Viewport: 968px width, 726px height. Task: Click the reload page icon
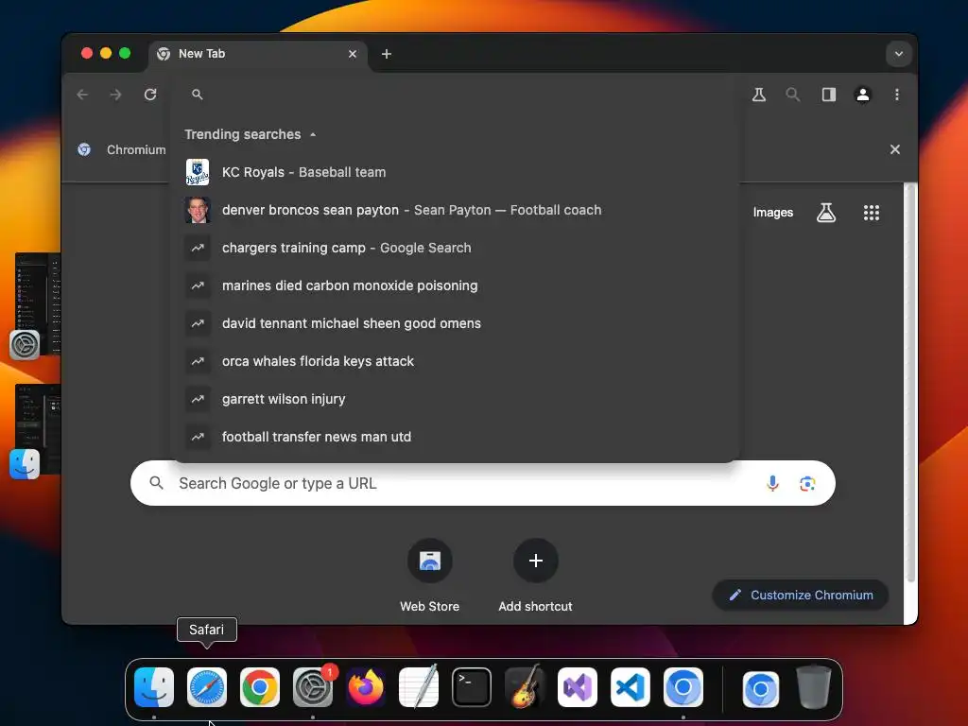150,95
